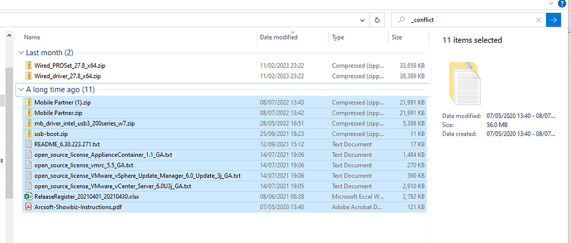This screenshot has width=571, height=243.
Task: Sort files by Size column
Action: coord(396,37)
